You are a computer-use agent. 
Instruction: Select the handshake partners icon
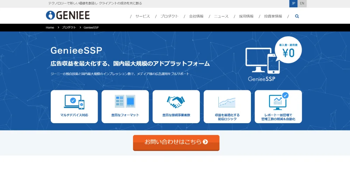tap(176, 101)
